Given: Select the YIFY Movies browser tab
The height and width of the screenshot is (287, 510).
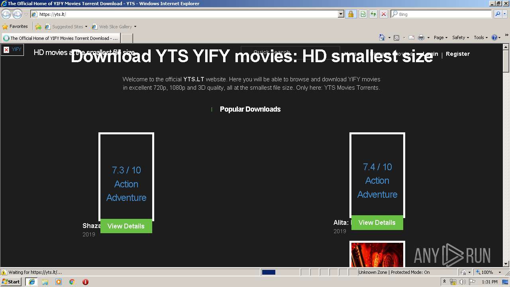Looking at the screenshot, I should coord(61,38).
